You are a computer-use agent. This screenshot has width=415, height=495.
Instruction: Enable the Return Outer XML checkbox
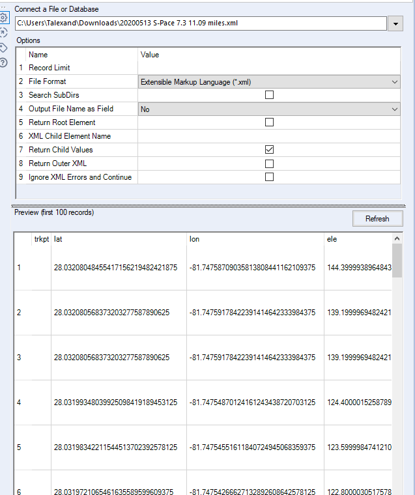pos(269,163)
